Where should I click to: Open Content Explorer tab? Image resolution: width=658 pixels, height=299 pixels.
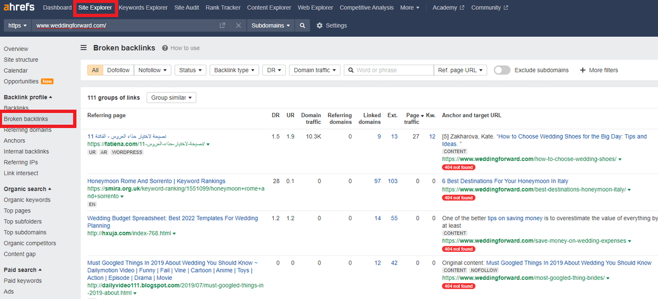(269, 8)
